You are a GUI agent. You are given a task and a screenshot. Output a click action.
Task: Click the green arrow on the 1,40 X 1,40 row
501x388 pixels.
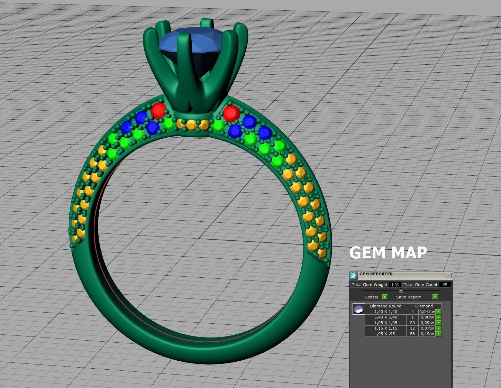click(x=438, y=312)
